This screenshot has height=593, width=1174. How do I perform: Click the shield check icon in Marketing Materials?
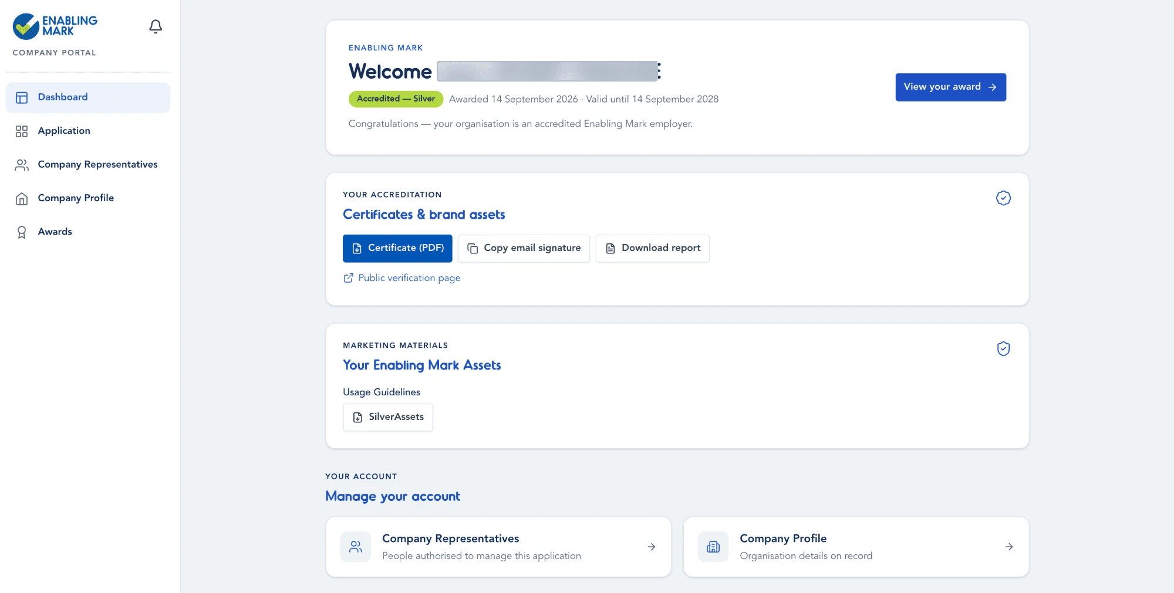tap(1003, 349)
